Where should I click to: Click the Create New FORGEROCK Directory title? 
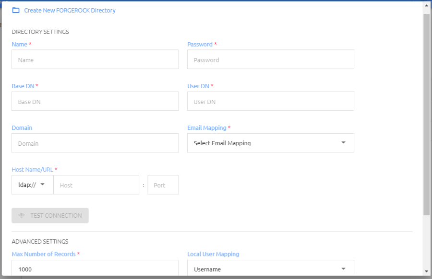pos(70,11)
